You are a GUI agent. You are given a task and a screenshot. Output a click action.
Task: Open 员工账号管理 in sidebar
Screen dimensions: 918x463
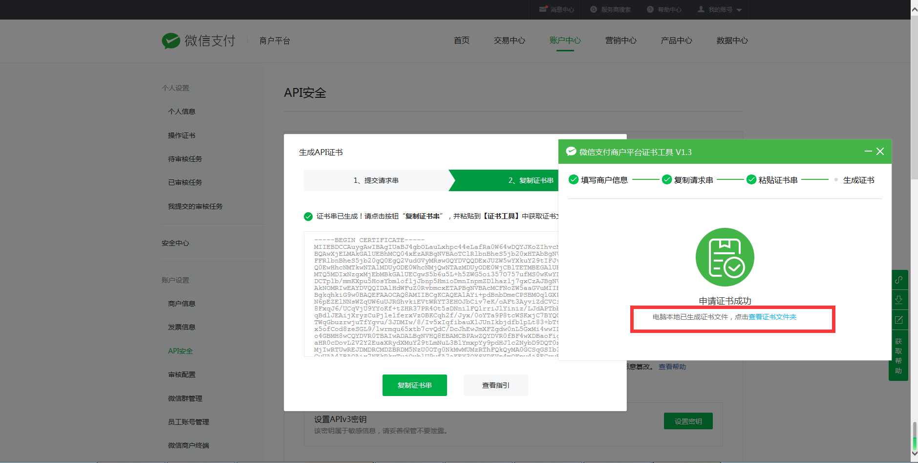(189, 422)
